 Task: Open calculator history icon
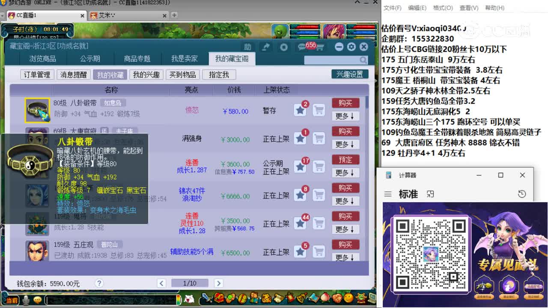522,194
